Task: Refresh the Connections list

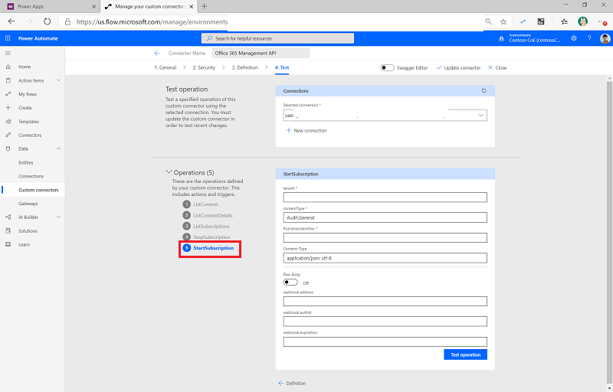Action: coord(484,90)
